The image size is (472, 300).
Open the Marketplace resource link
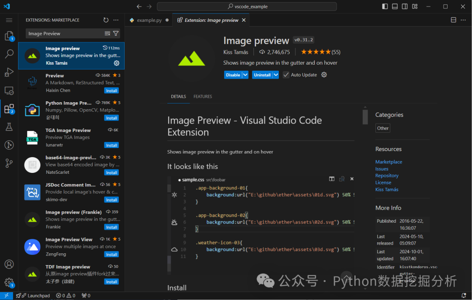click(x=389, y=162)
